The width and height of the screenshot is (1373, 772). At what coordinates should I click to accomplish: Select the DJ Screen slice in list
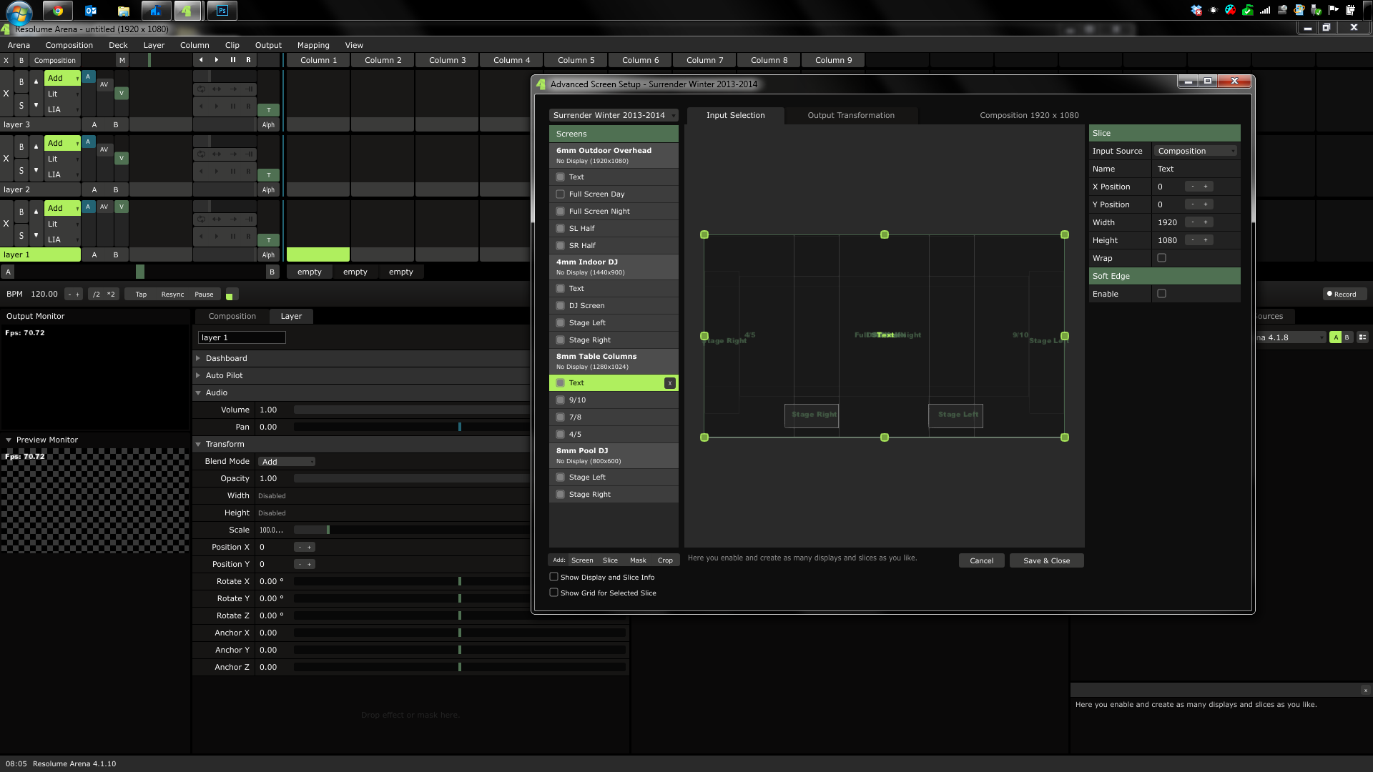pyautogui.click(x=586, y=305)
